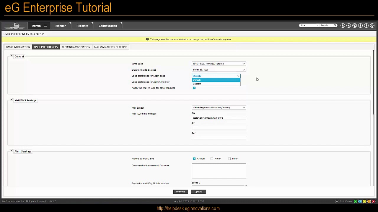Select the User Preferences tab
378x212 pixels.
pyautogui.click(x=46, y=47)
